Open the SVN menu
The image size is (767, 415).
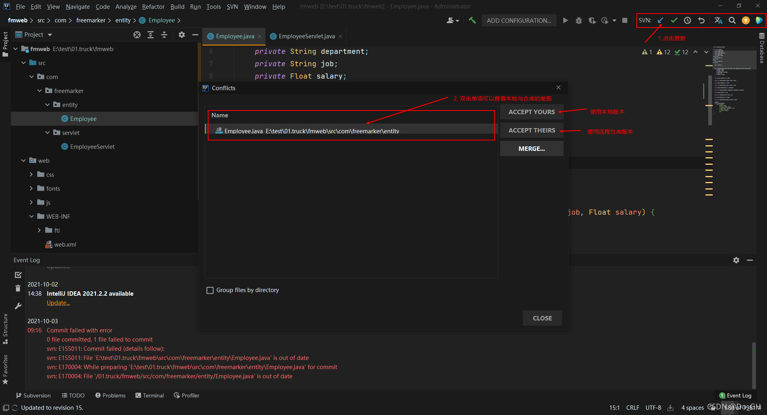[x=232, y=6]
